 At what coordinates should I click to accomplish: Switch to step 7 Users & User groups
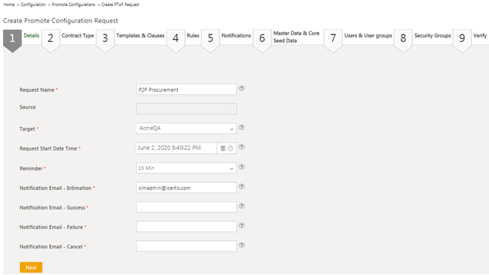tap(367, 36)
